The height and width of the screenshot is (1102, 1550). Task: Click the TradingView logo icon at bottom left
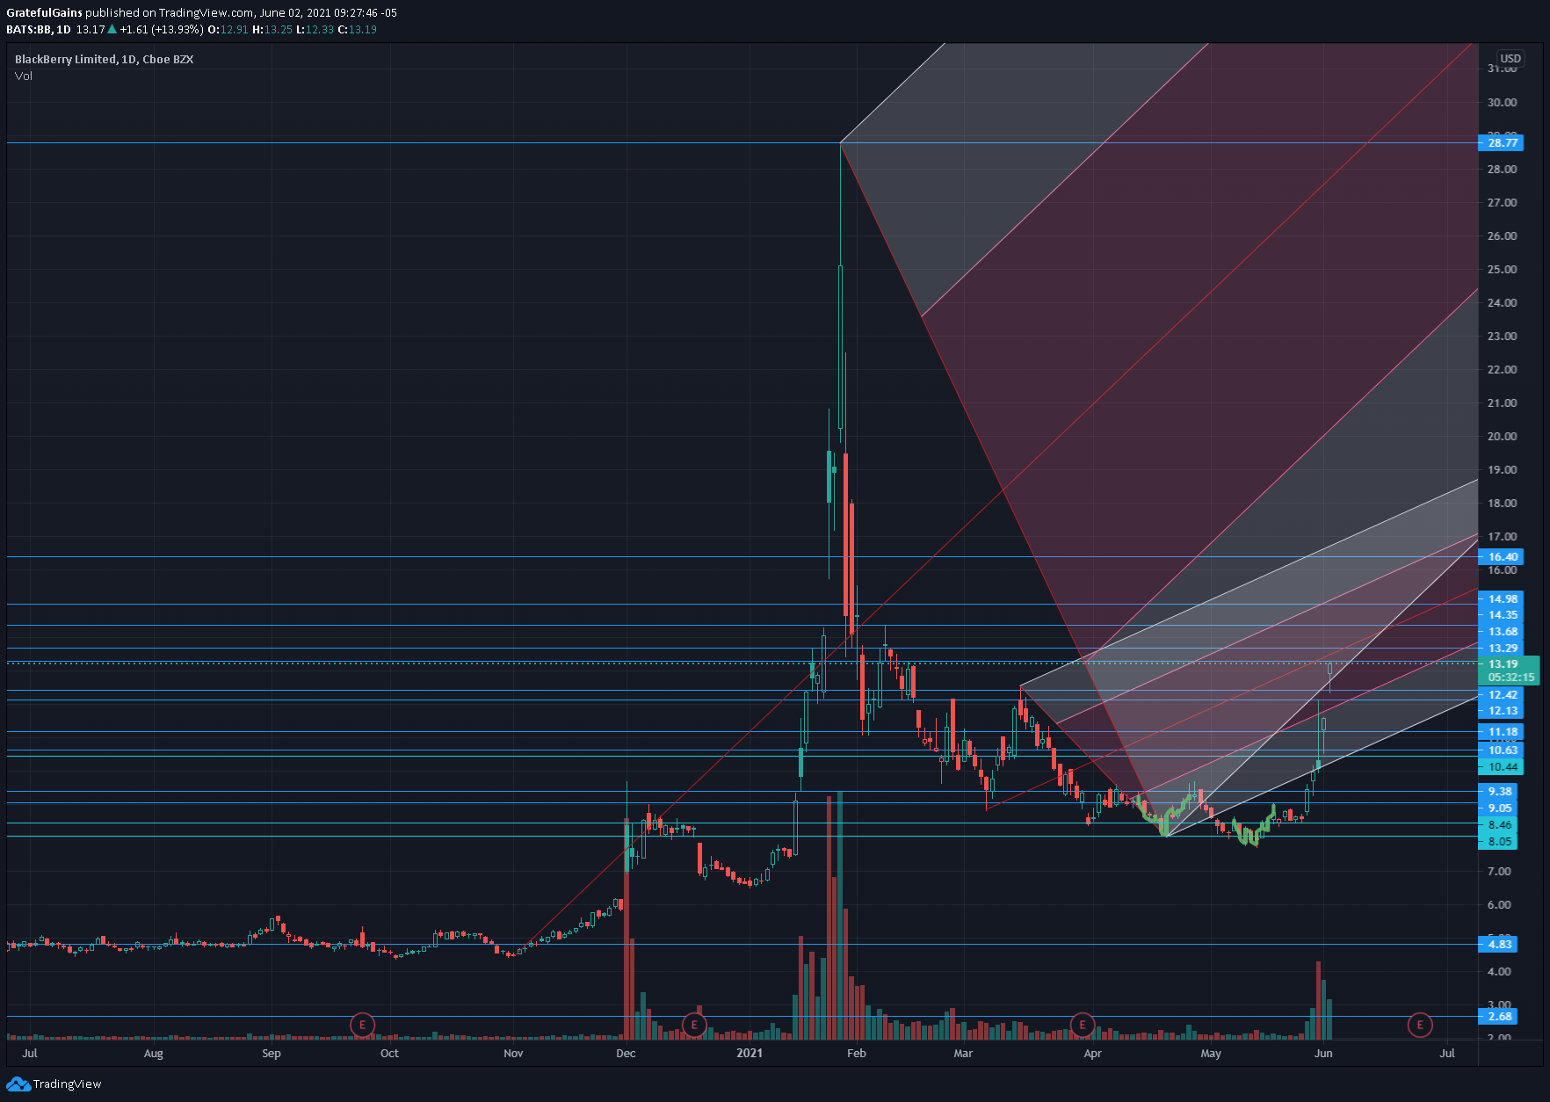click(18, 1084)
